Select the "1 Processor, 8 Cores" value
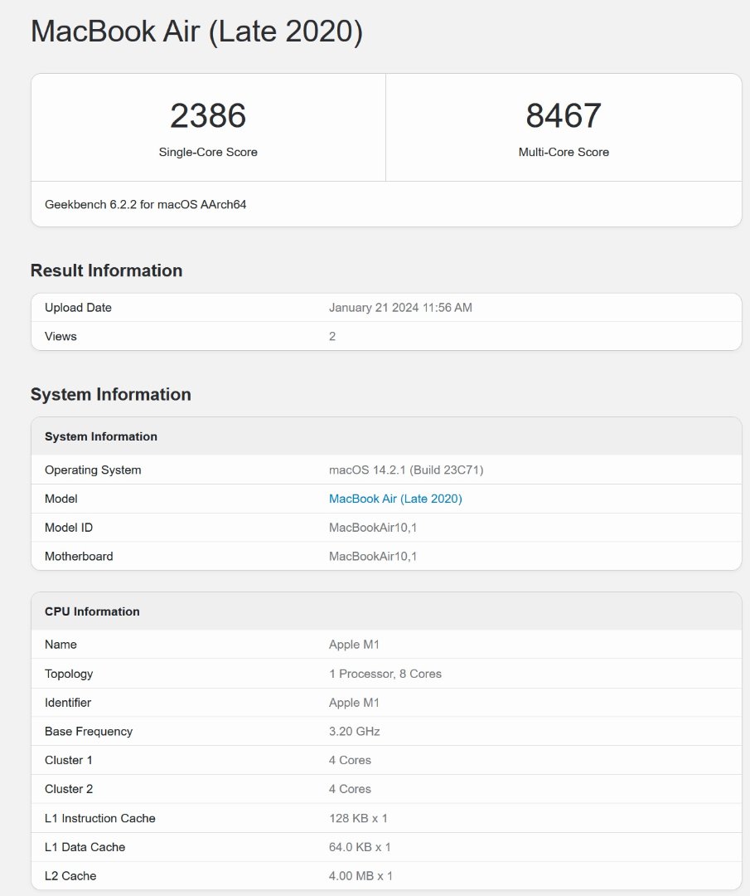This screenshot has height=896, width=750. 385,674
